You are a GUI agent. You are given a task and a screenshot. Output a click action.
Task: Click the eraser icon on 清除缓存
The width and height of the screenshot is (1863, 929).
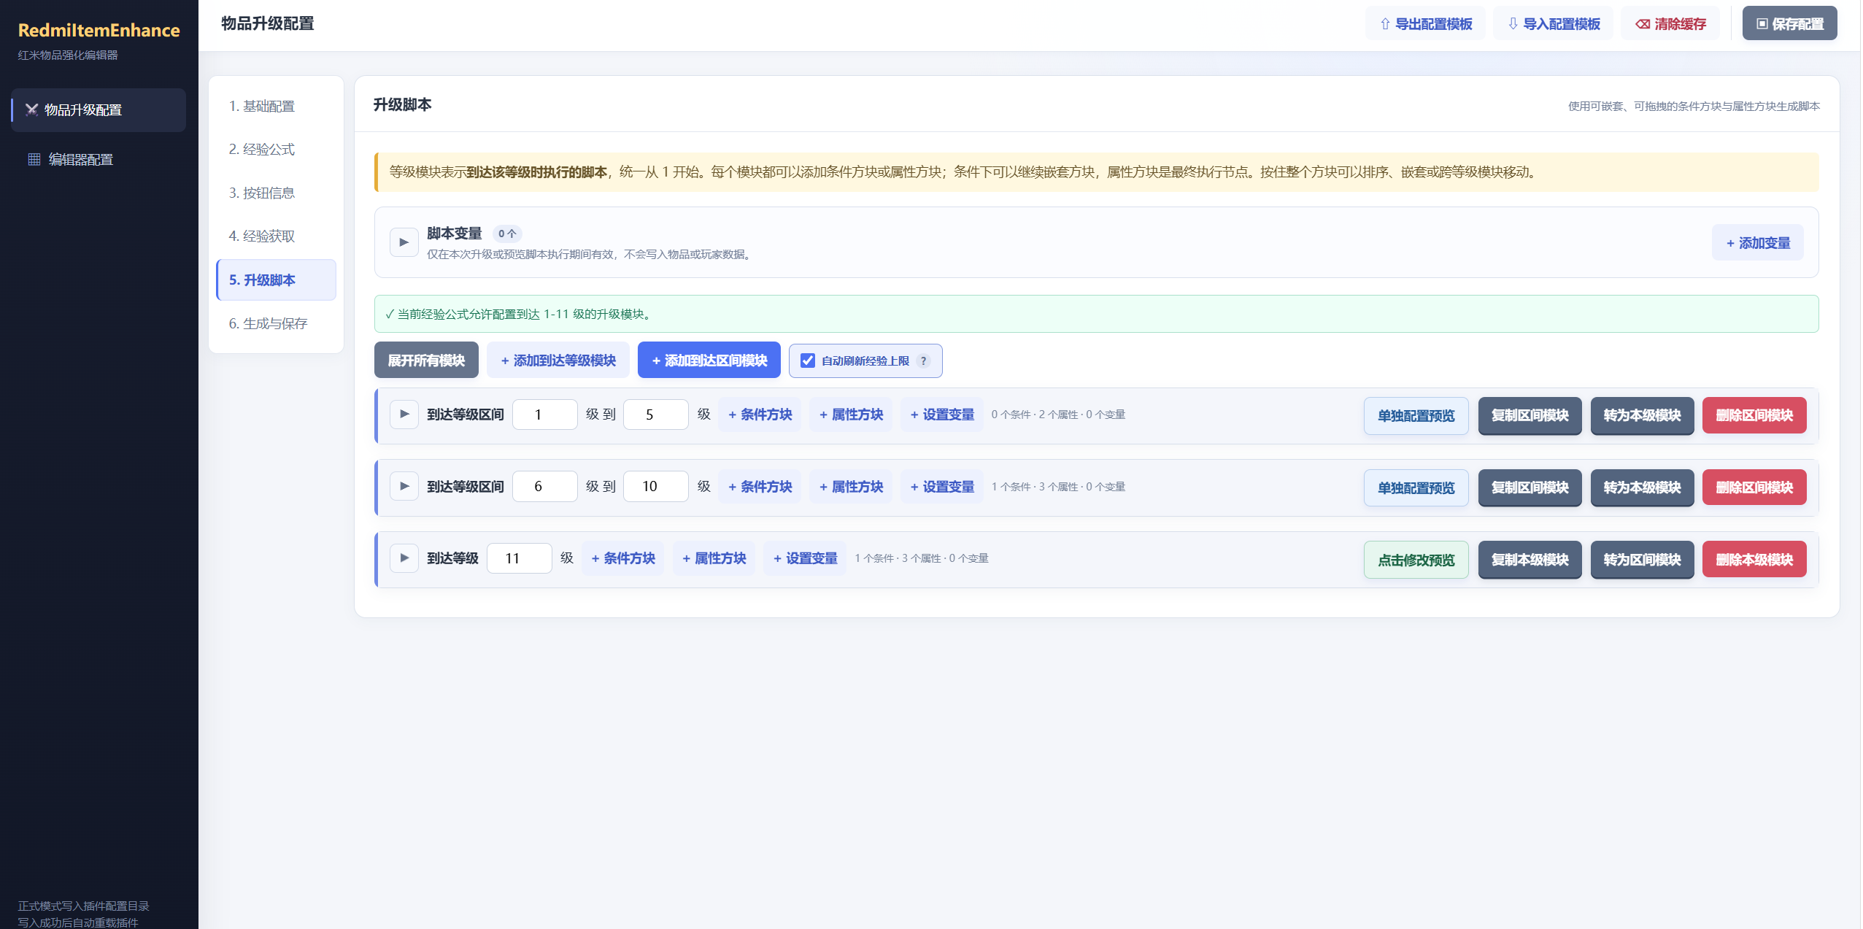pos(1642,24)
